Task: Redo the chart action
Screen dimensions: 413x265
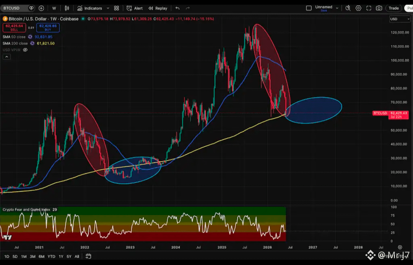Action: point(187,8)
